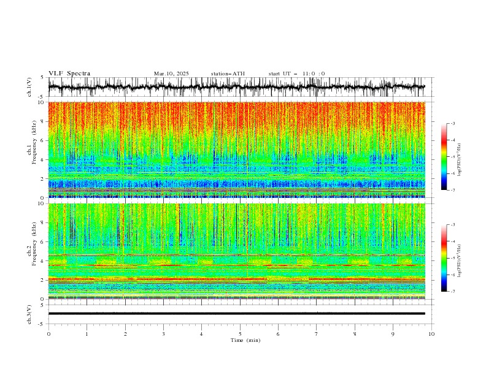Click inside the ch.2 spectrogram panel
Image resolution: width=486 pixels, height=375 pixels.
pyautogui.click(x=236, y=251)
